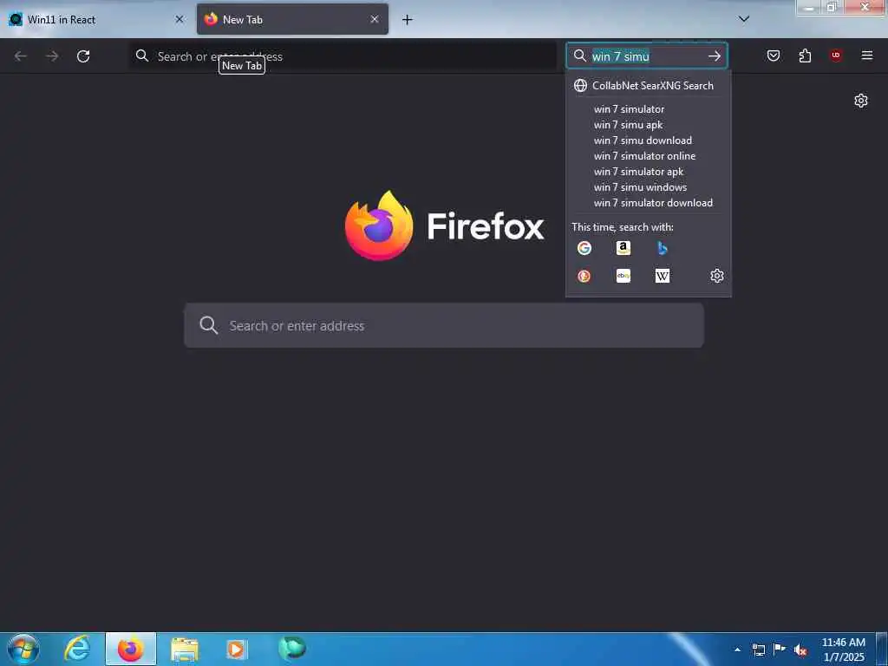The height and width of the screenshot is (666, 888).
Task: Choose suggestion win 7 simu windows
Action: click(x=649, y=187)
